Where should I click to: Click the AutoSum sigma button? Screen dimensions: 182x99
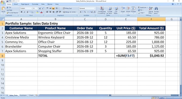(139, 7)
